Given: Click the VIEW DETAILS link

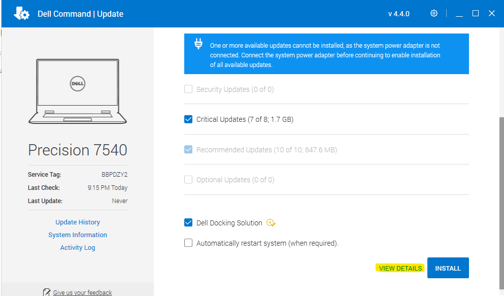Looking at the screenshot, I should tap(400, 268).
